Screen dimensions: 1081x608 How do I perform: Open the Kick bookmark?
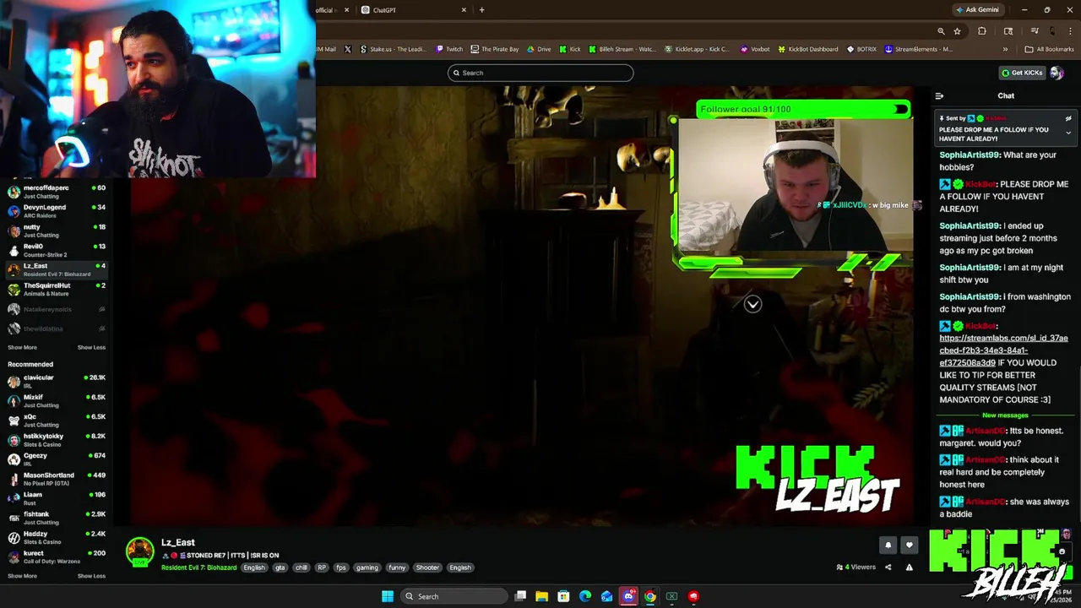point(570,49)
